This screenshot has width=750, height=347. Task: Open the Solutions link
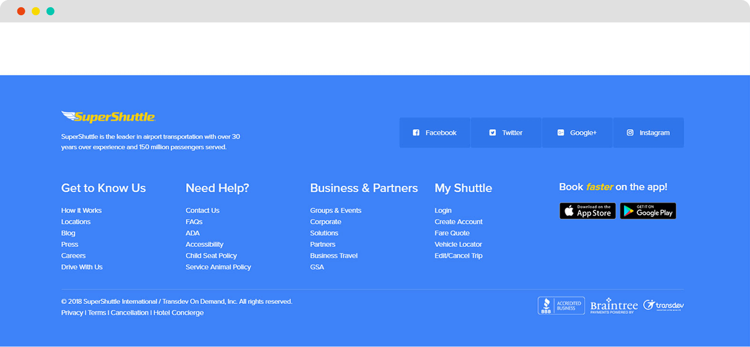click(x=324, y=233)
